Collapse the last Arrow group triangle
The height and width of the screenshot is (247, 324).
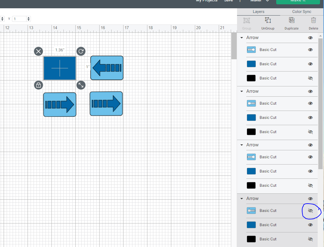(x=242, y=199)
